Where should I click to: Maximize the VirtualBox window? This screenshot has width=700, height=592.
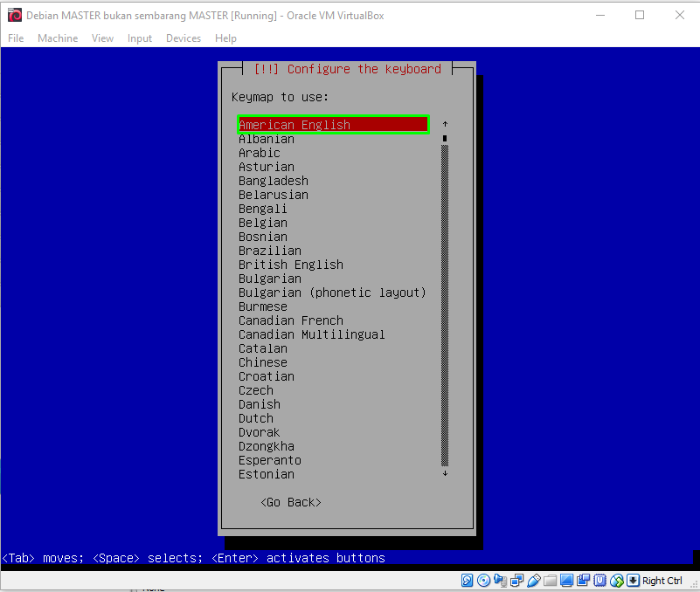[x=640, y=15]
